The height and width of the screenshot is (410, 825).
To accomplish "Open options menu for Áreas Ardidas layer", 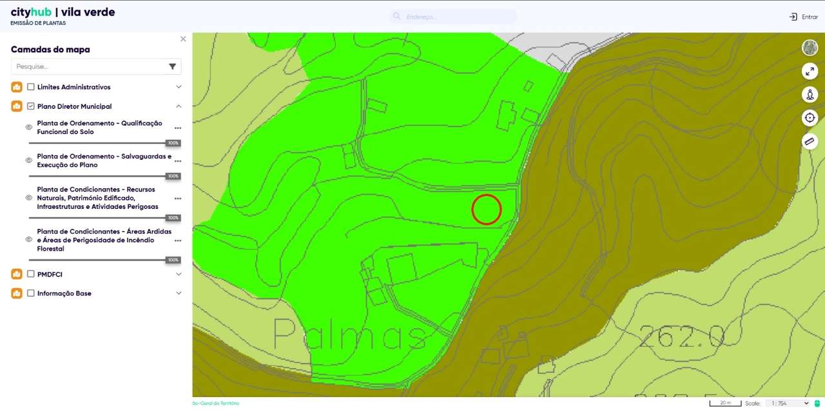I will [x=178, y=240].
